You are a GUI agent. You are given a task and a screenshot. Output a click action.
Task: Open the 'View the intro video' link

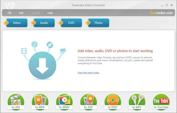click(88, 73)
